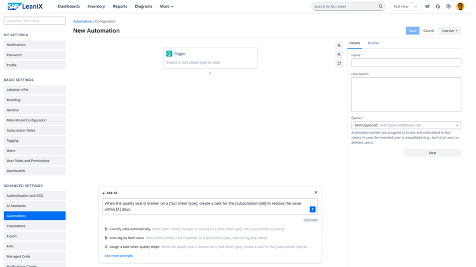Open the Inactive status dropdown
Screen dimensions: 476x267
point(450,30)
